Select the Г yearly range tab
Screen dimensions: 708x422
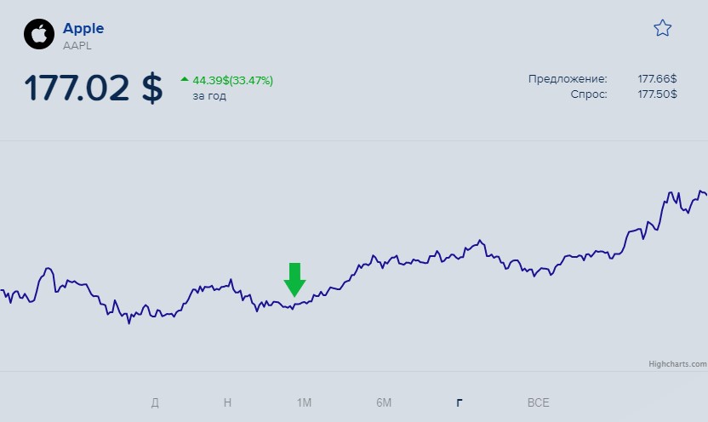pos(460,402)
